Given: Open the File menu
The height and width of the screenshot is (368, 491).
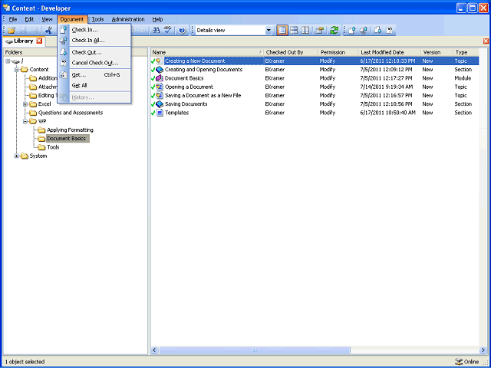Looking at the screenshot, I should click(x=13, y=19).
